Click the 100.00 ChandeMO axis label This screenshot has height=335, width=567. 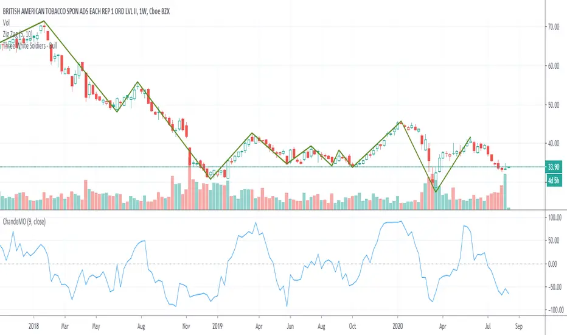555,217
